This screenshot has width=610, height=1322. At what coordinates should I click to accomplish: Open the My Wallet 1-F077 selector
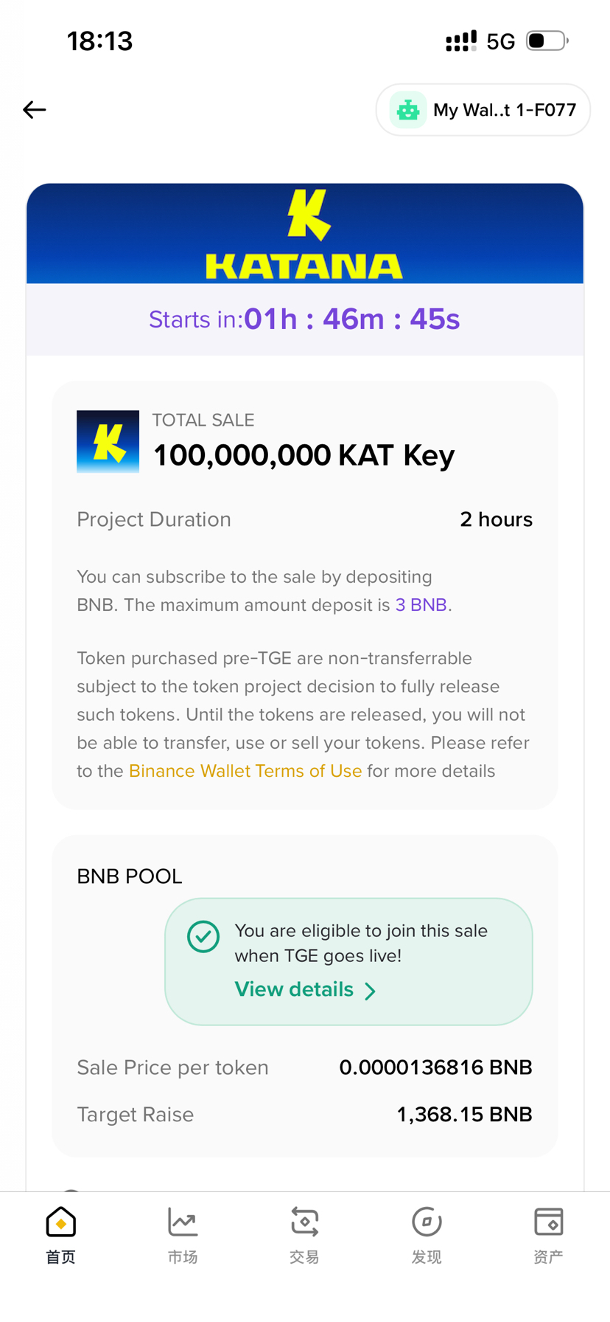[x=504, y=110]
